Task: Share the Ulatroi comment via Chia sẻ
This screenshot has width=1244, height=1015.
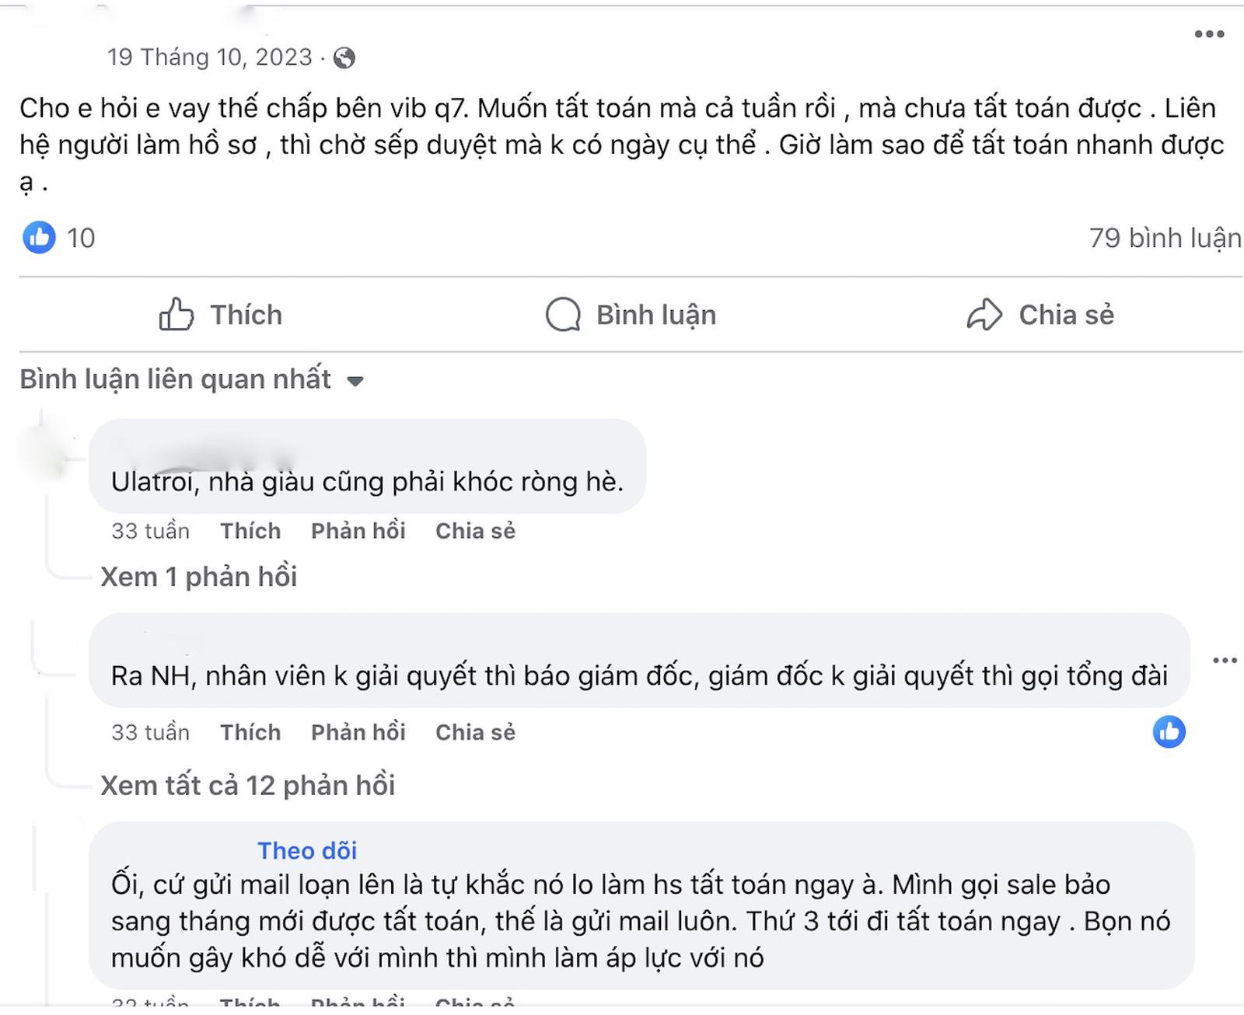Action: [x=475, y=531]
